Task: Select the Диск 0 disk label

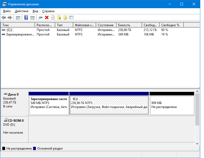Action: pos(13,94)
